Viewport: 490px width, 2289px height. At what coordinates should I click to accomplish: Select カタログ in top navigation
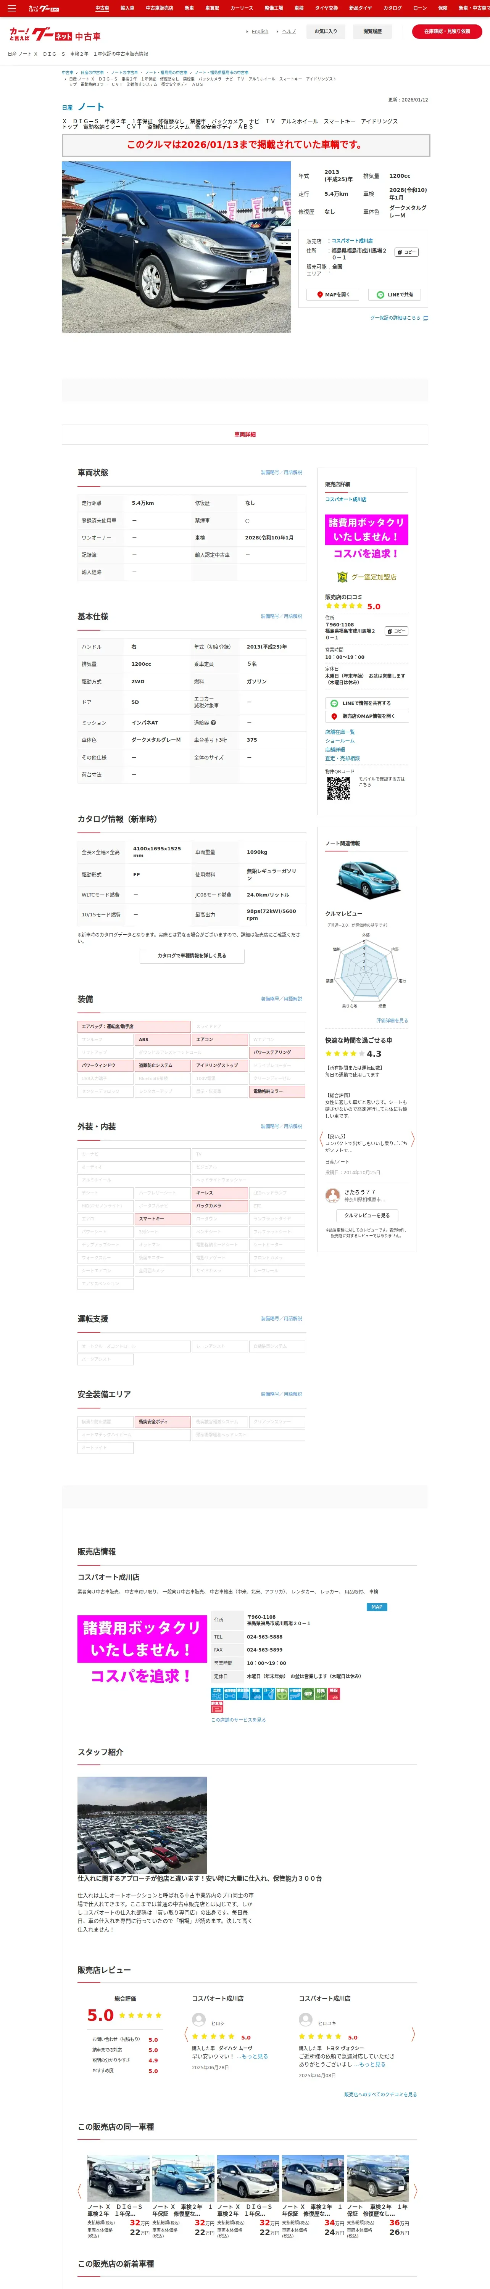392,8
